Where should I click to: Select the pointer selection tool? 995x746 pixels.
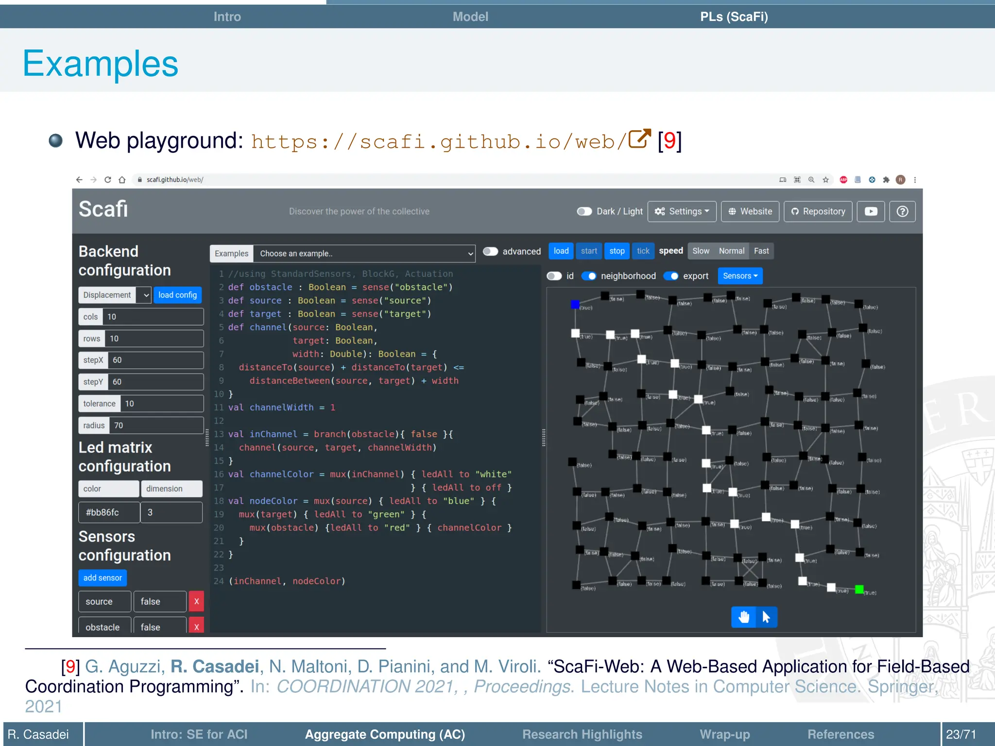766,617
